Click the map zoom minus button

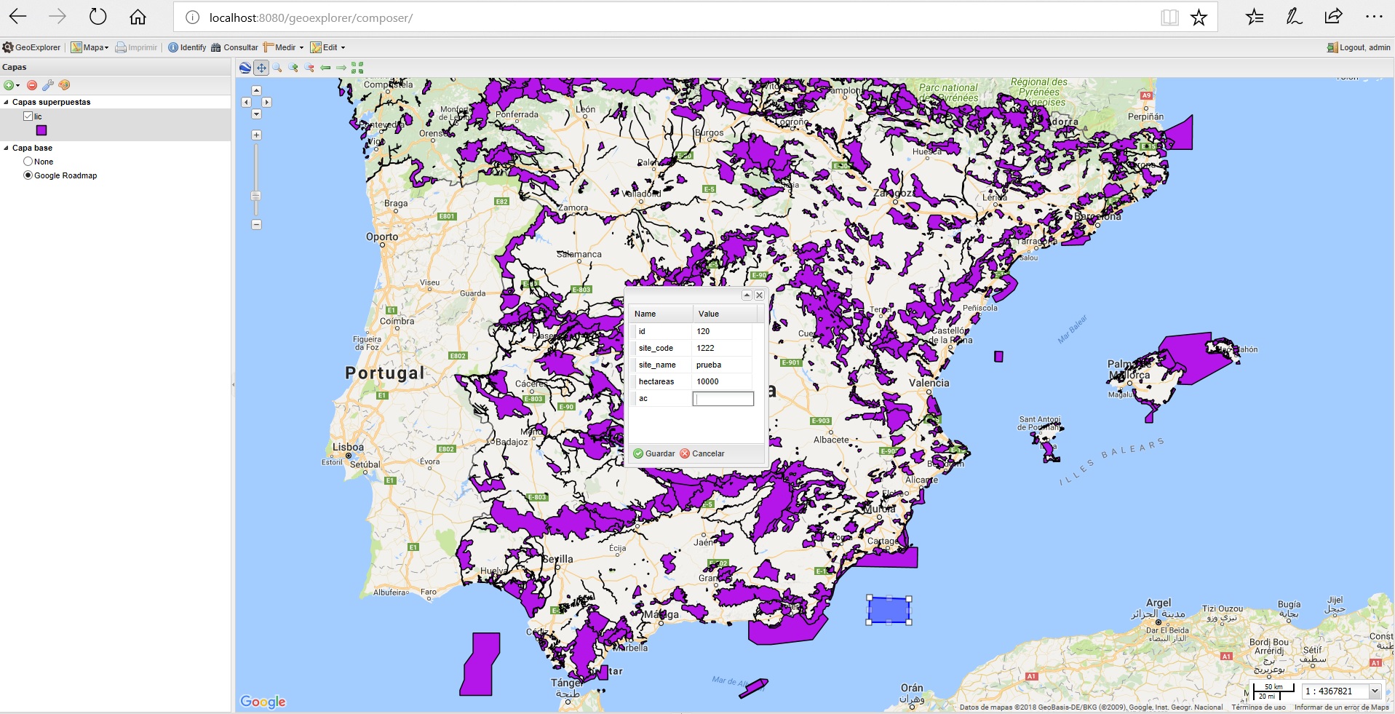tap(256, 225)
